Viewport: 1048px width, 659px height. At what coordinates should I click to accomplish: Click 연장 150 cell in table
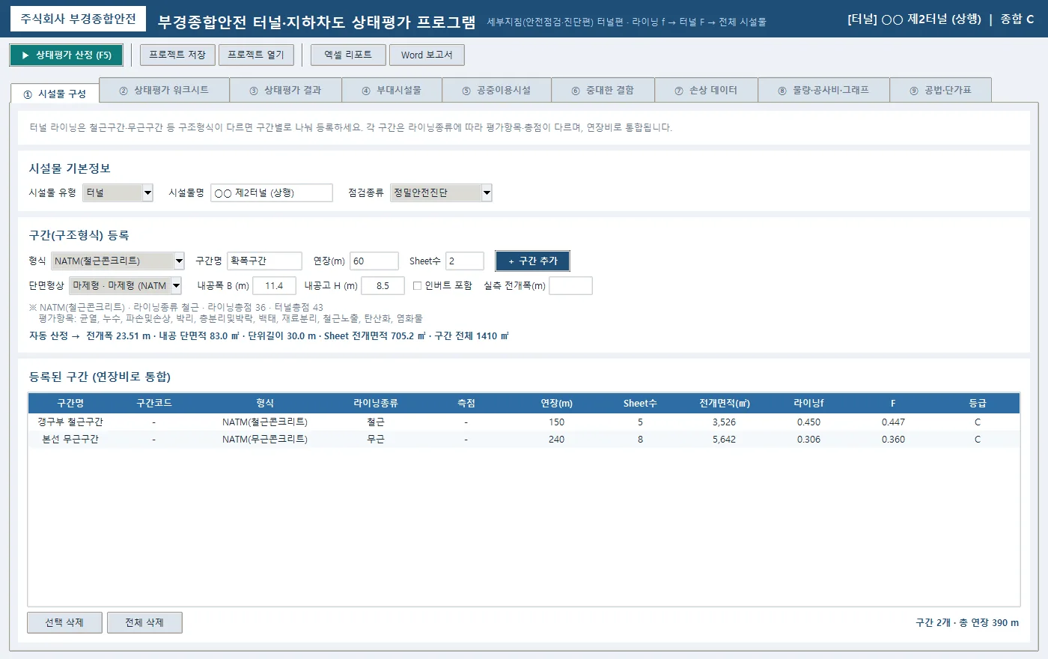(x=557, y=422)
